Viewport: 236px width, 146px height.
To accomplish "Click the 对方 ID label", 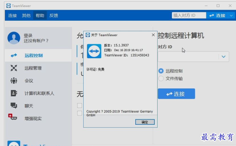I will click(165, 47).
